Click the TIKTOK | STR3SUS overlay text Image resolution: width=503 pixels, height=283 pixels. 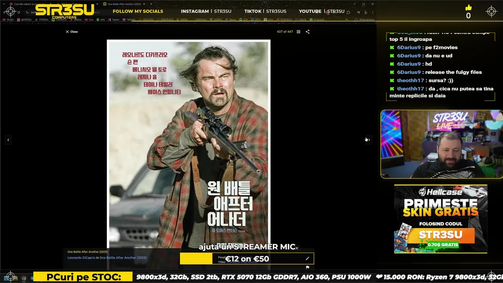tap(265, 11)
